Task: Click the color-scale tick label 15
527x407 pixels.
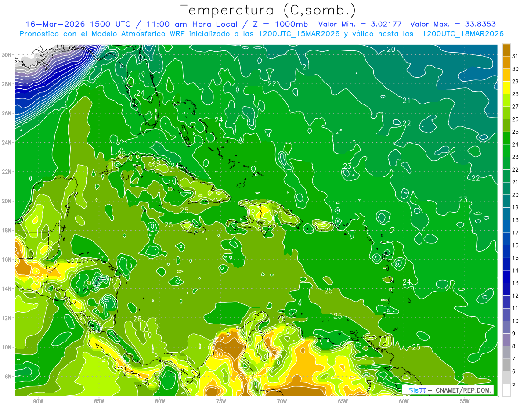Action: [515, 258]
